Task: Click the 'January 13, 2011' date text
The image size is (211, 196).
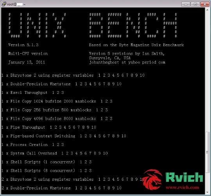Action: click(x=27, y=62)
